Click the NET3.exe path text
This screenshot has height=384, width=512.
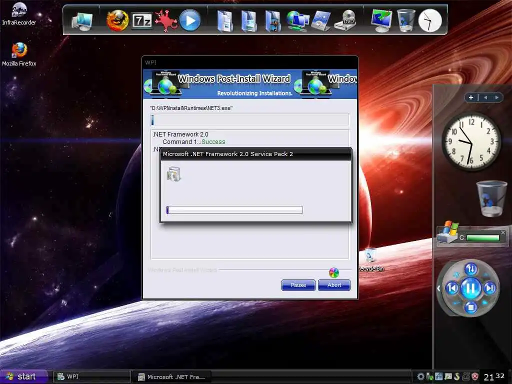tap(191, 108)
